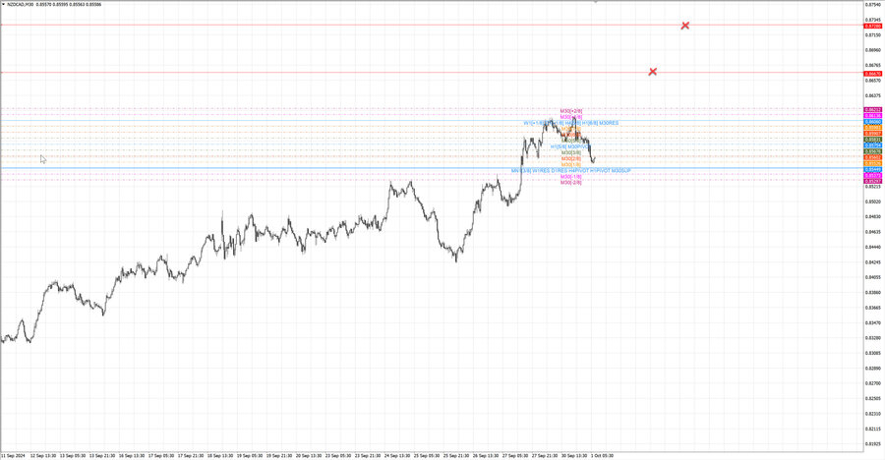885x460 pixels.
Task: Click the blue 0.85449 price tag
Action: click(872, 169)
